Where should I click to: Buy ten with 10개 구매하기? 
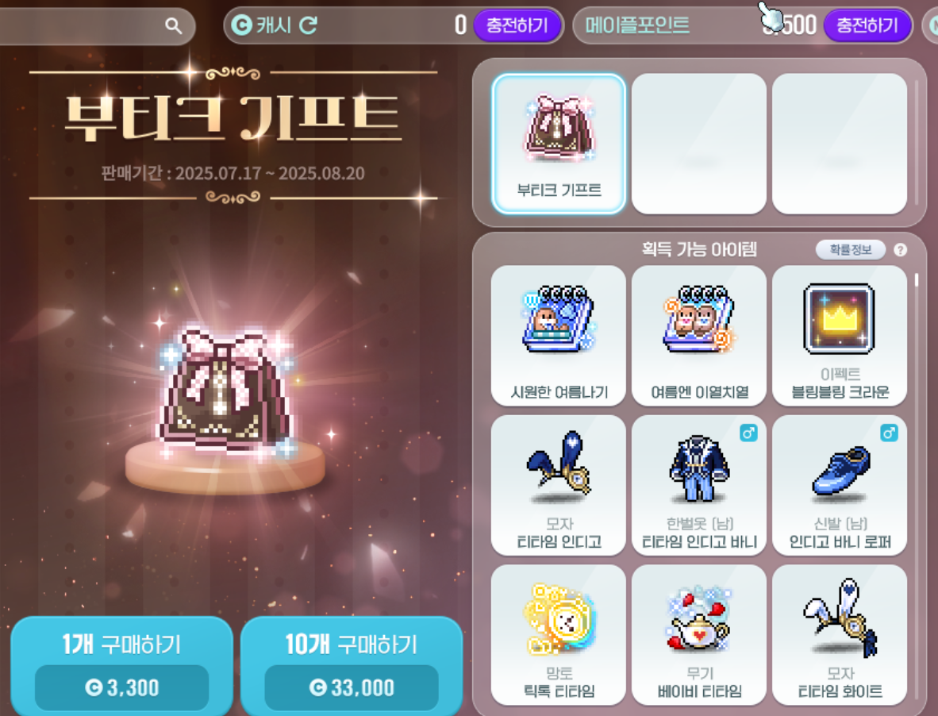(x=352, y=666)
